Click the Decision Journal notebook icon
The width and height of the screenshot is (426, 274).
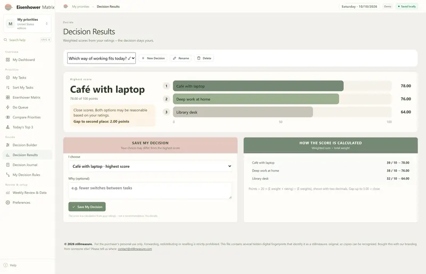click(7, 165)
